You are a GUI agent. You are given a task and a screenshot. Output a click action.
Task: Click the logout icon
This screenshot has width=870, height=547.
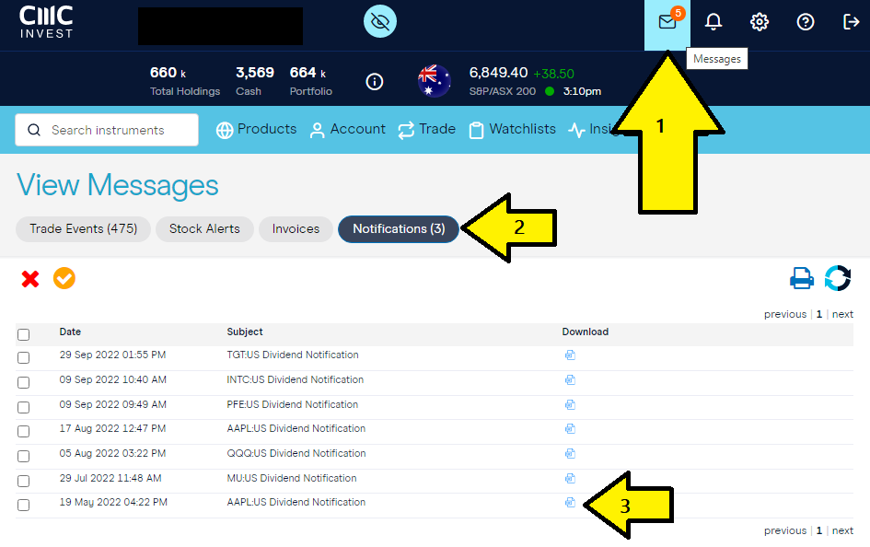851,22
